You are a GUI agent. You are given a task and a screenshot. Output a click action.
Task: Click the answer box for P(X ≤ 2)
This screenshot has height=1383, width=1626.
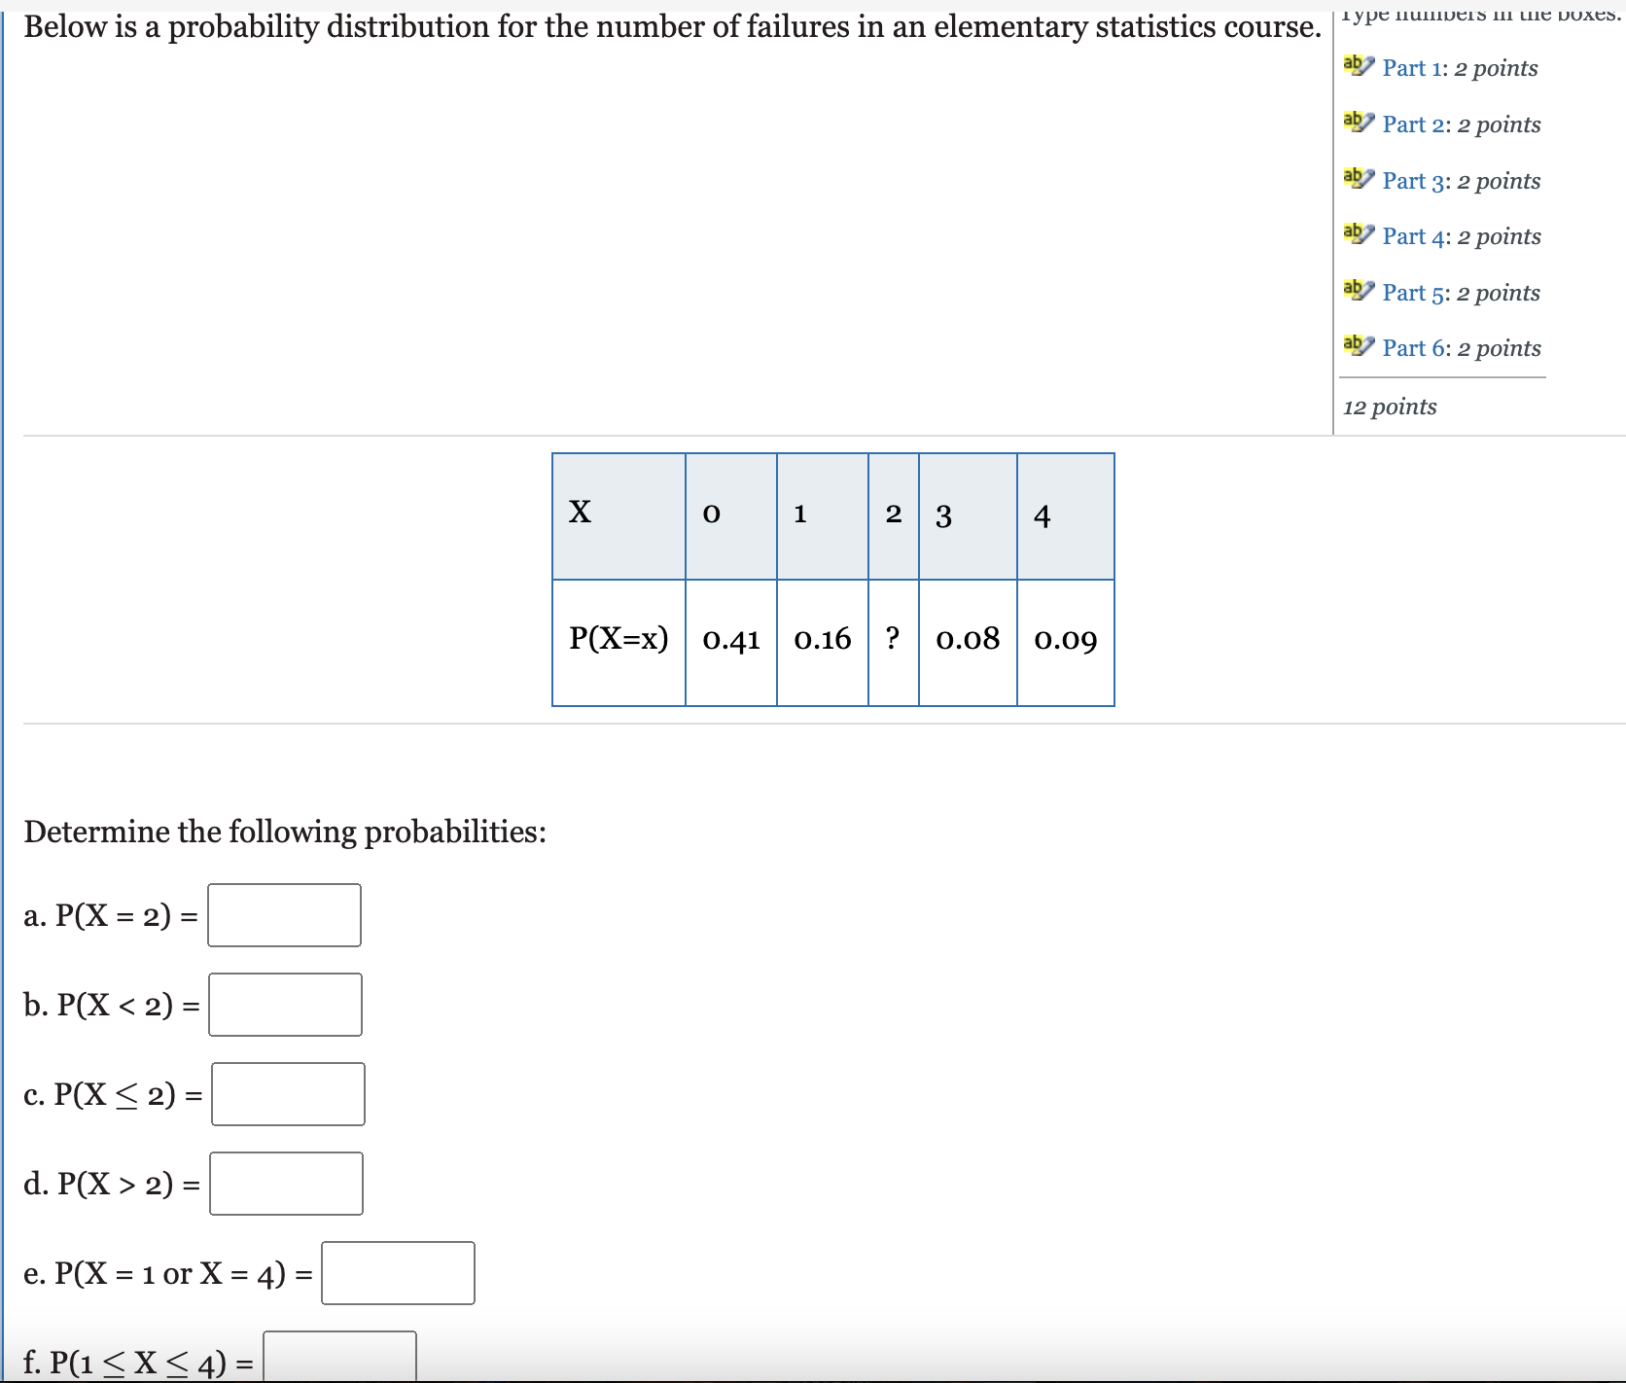[x=288, y=1094]
